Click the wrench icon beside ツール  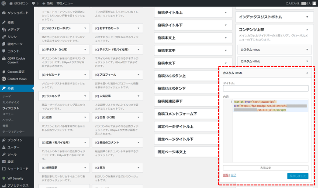[x=3, y=154]
